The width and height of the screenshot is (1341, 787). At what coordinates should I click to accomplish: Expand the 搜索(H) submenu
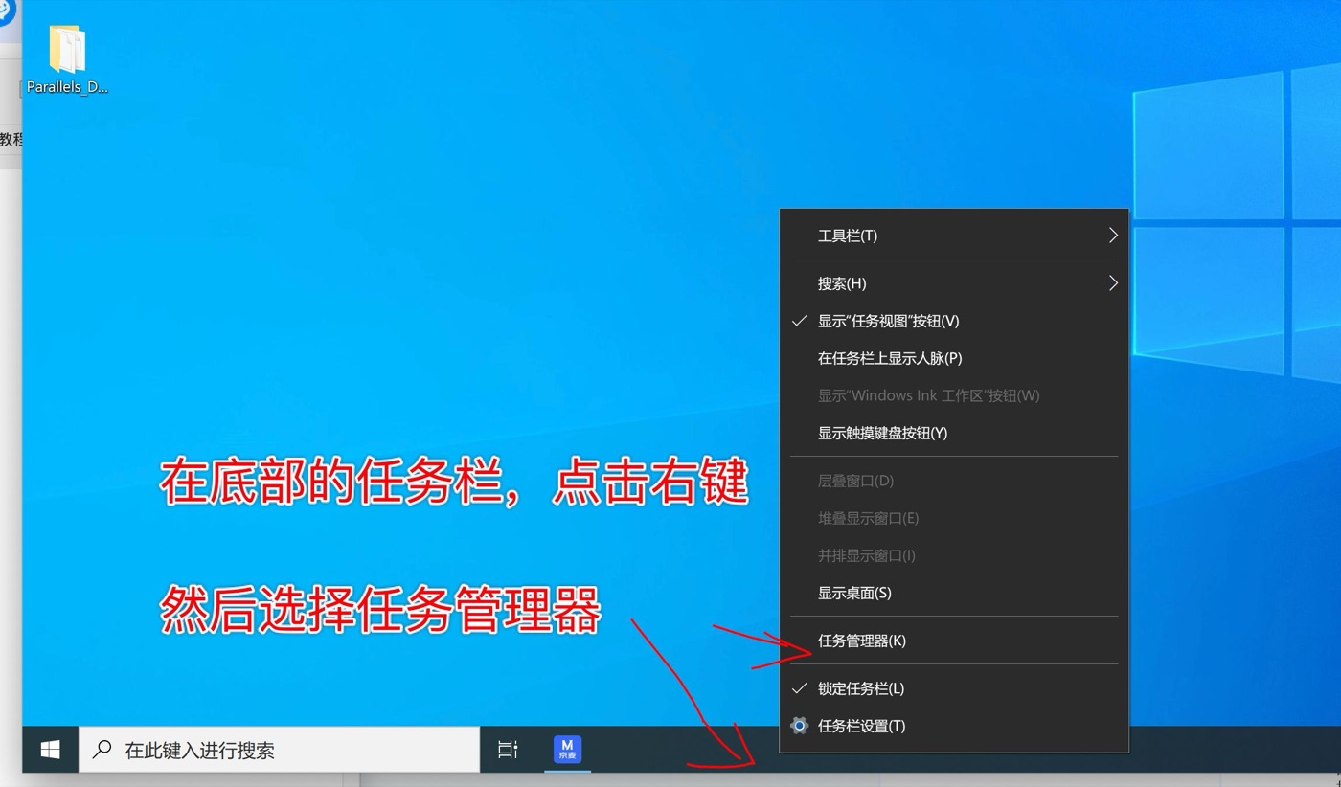click(954, 283)
